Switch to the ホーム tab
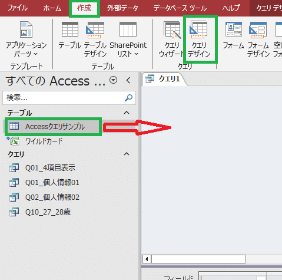 click(52, 8)
